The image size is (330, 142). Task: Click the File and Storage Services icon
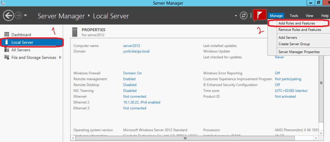pyautogui.click(x=7, y=58)
